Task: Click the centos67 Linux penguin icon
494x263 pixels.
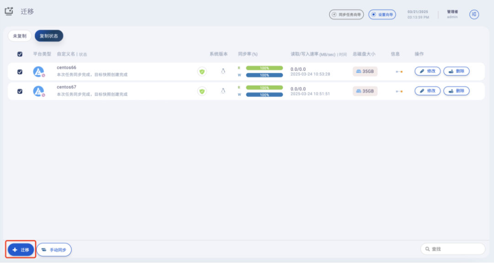Action: click(223, 91)
